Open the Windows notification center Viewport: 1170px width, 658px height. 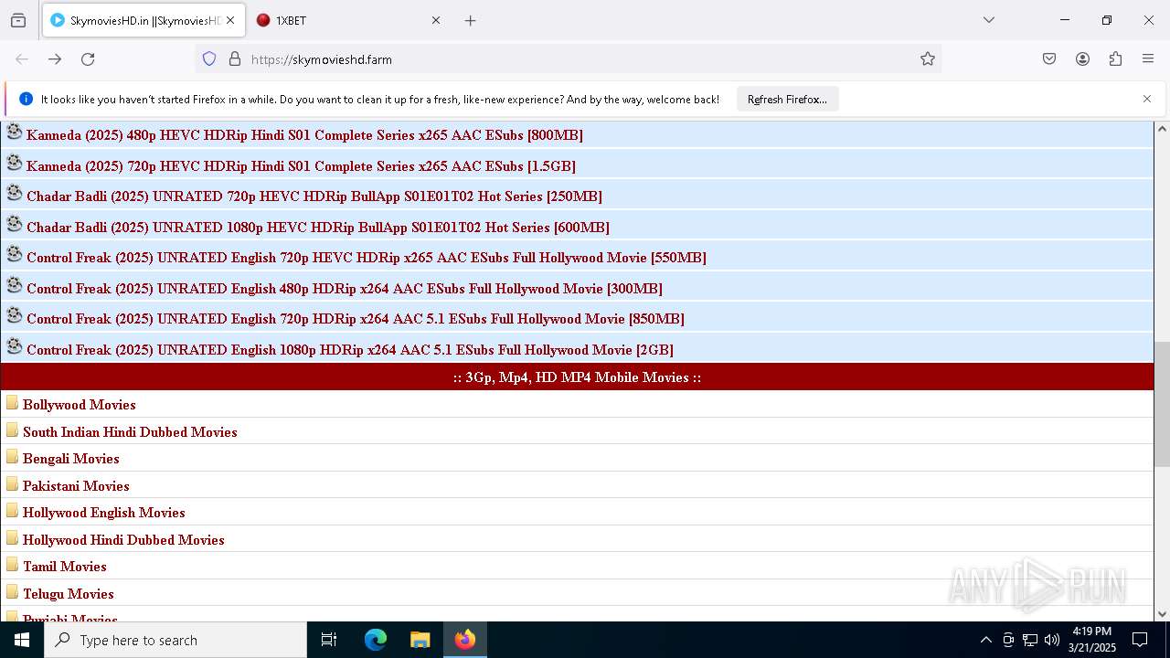click(x=1140, y=640)
